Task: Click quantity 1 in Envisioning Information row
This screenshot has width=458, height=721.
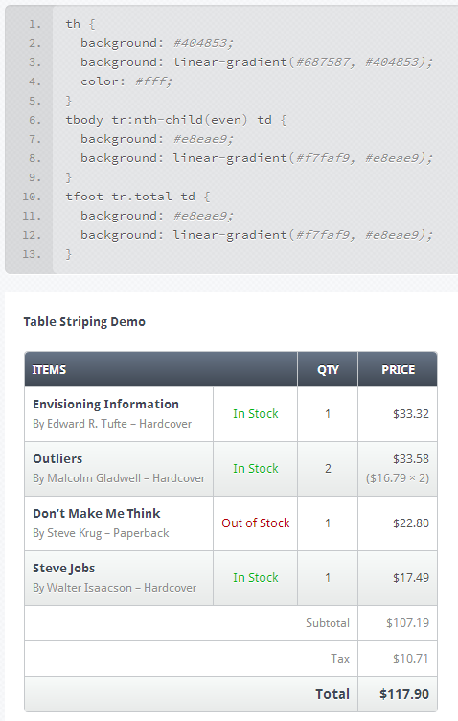Action: pyautogui.click(x=328, y=414)
